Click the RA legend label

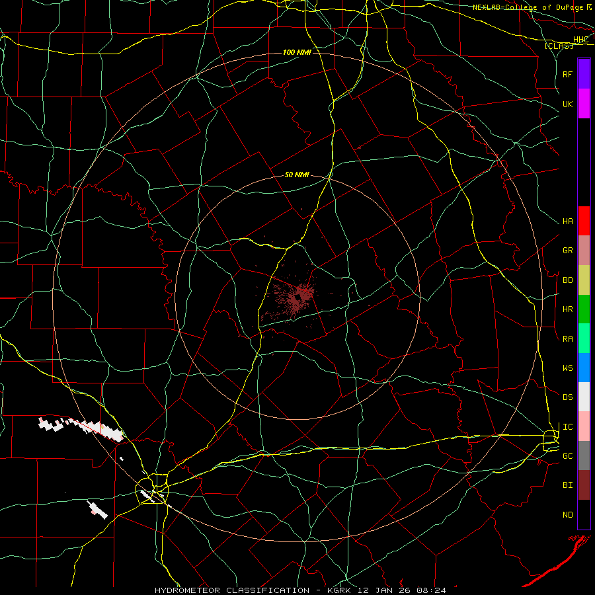[x=567, y=339]
